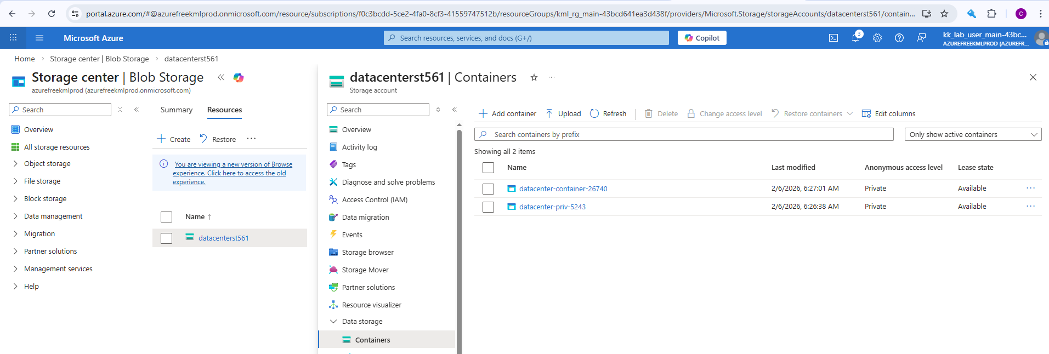The height and width of the screenshot is (354, 1049).
Task: Click the Add container button
Action: 507,113
